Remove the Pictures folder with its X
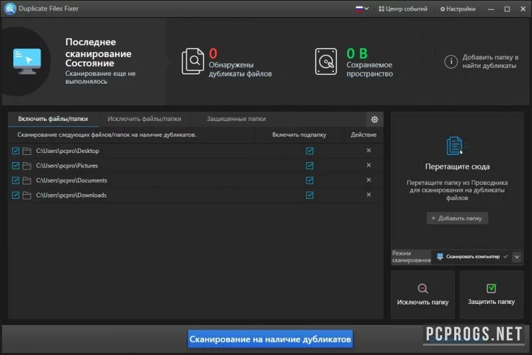Screen dimensions: 532x355 369,165
